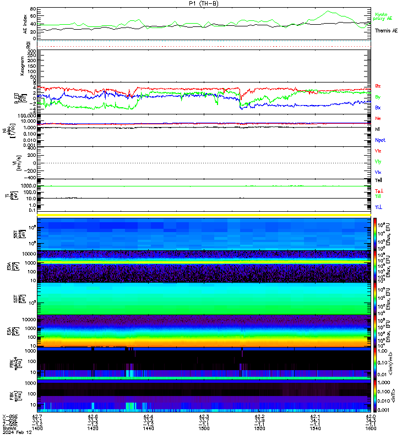Select the Themis AE legend label
Viewport: 413px width, 440px height.
tap(386, 31)
